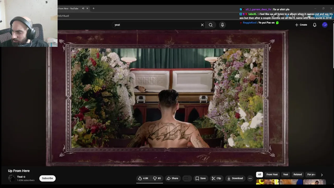
Task: Select the 'For you' filter chip
Action: pos(311,174)
